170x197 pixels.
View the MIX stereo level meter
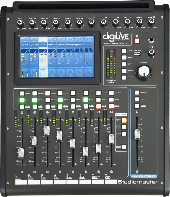click(x=111, y=64)
